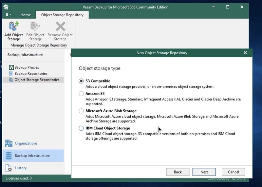
Task: Click the Back button in wizard
Action: click(178, 172)
